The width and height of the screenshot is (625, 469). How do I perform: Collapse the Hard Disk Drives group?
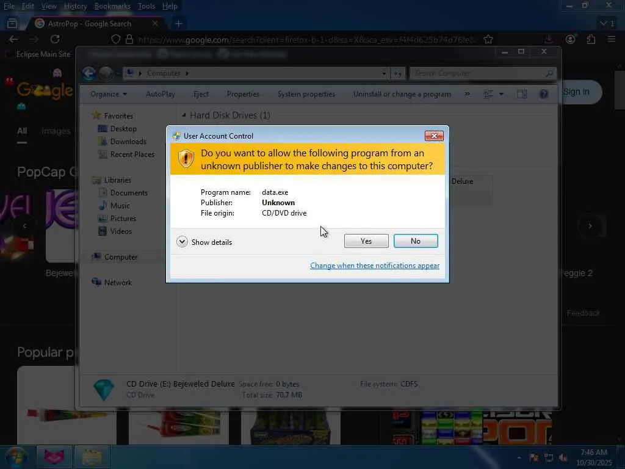184,115
